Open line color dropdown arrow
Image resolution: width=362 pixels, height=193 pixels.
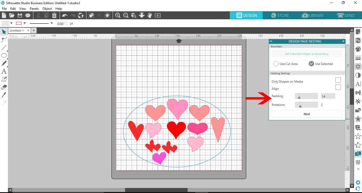(25, 23)
